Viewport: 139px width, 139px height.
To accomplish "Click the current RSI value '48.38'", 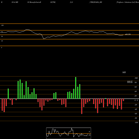I will 128,34.
